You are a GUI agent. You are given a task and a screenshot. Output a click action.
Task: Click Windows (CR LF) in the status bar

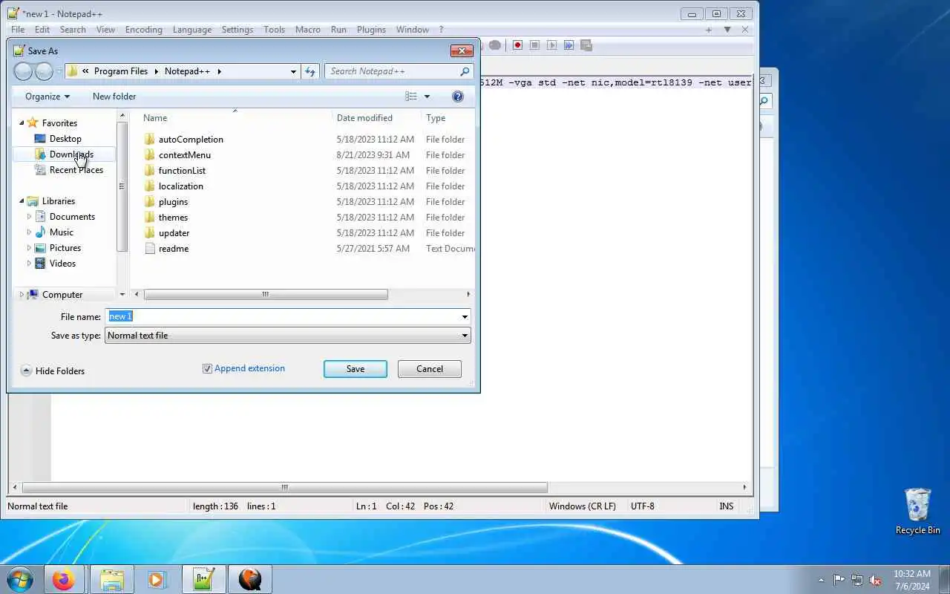click(583, 506)
